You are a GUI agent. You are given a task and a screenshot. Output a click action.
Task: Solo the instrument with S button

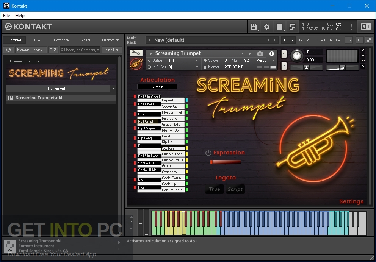[x=284, y=54]
